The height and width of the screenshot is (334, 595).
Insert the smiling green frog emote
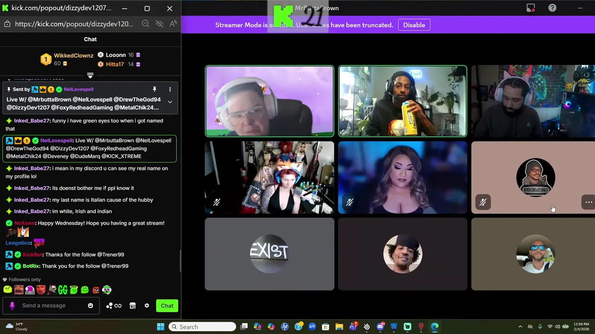pyautogui.click(x=85, y=290)
